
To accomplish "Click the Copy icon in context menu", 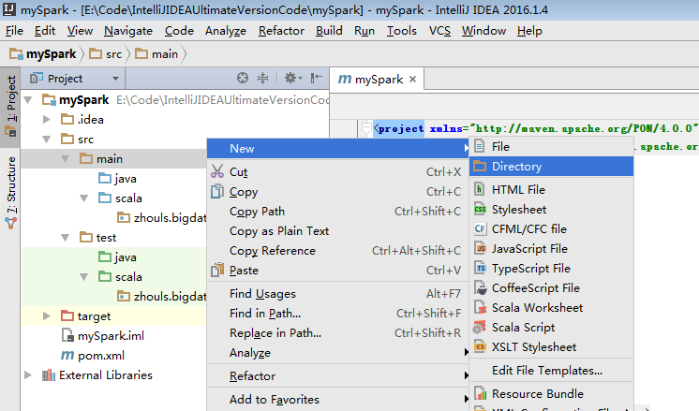I will pos(217,191).
